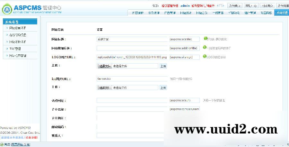Click 选择文件 under LOGO图片URL
This screenshot has height=147, width=289.
105,66
